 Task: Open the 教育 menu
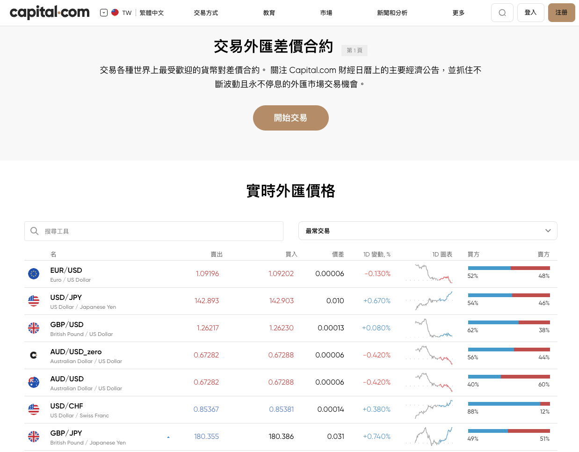269,13
